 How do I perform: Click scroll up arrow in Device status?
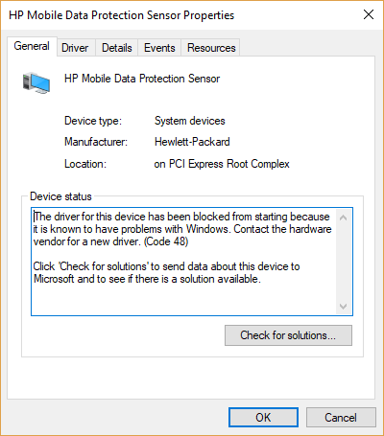tap(344, 218)
